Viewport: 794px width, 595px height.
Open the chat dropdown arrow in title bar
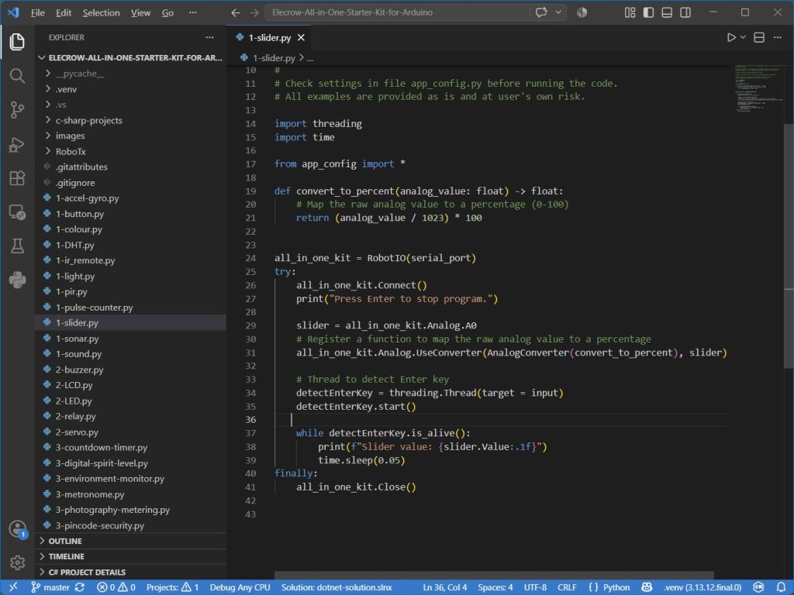558,12
